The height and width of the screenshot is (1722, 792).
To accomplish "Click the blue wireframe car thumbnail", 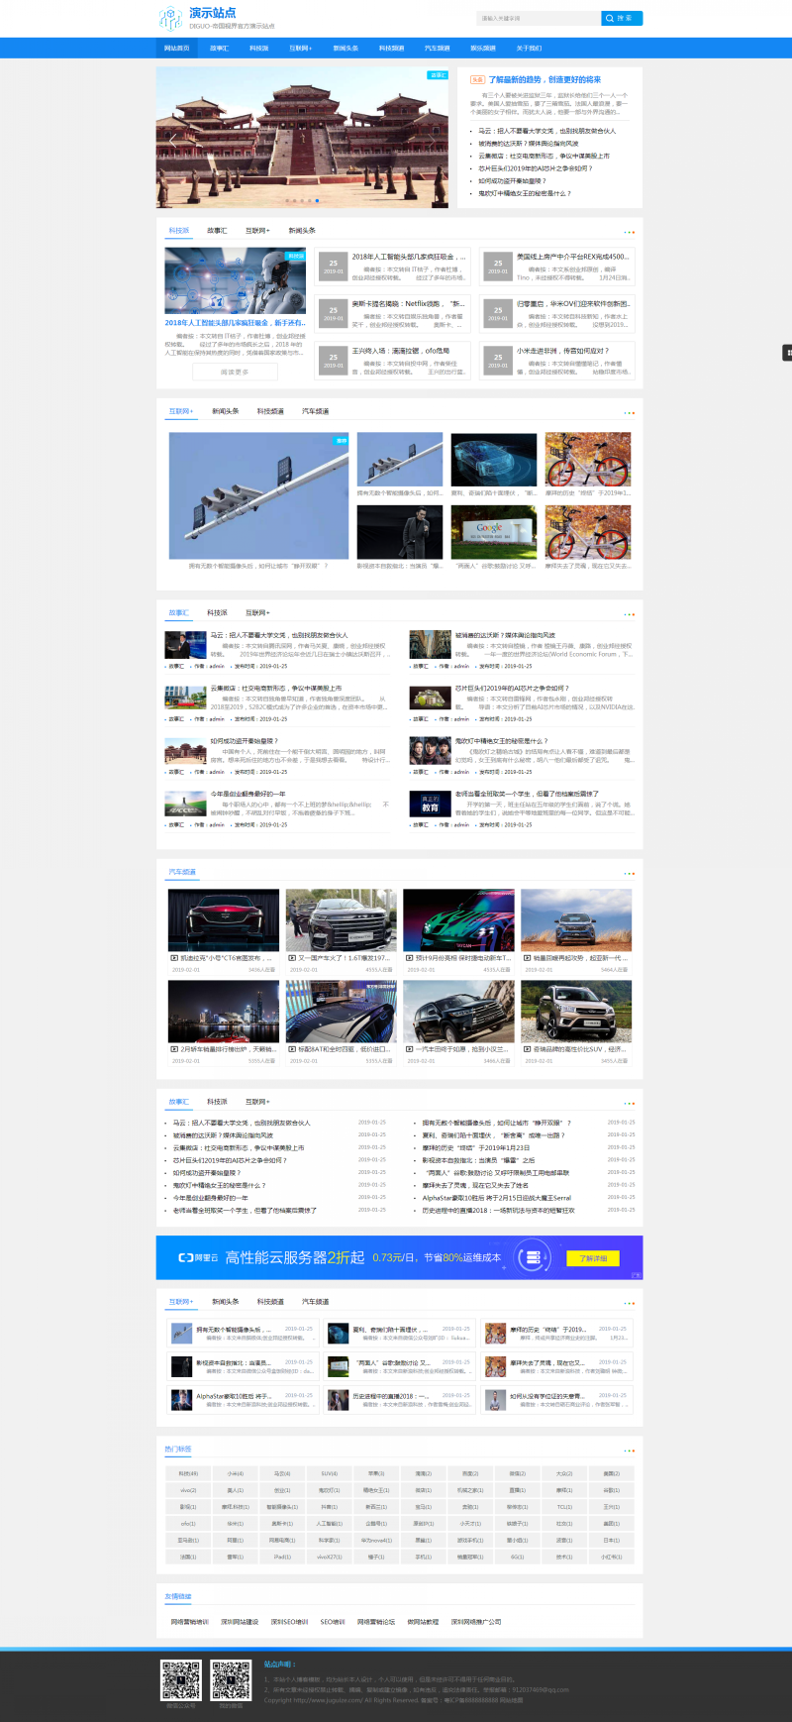I will point(493,459).
